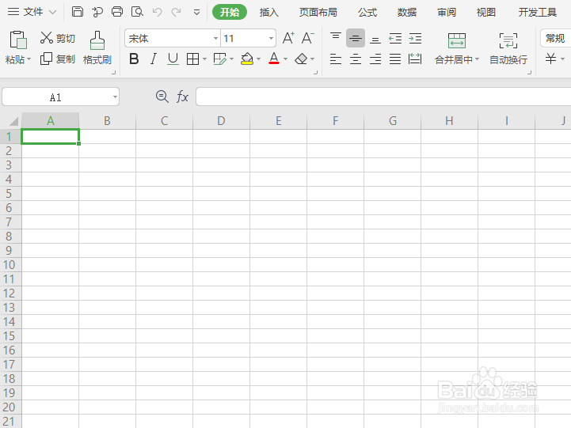Open Print Preview icon
571x428 pixels.
click(137, 12)
